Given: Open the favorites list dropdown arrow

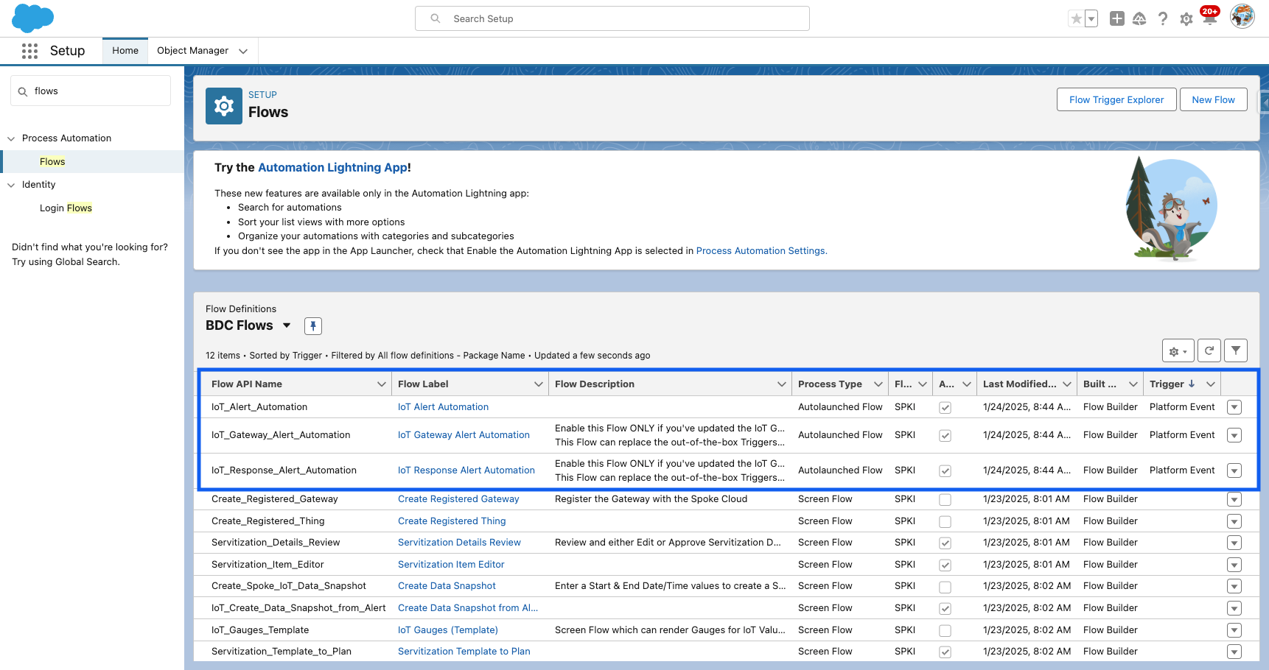Looking at the screenshot, I should [1091, 18].
